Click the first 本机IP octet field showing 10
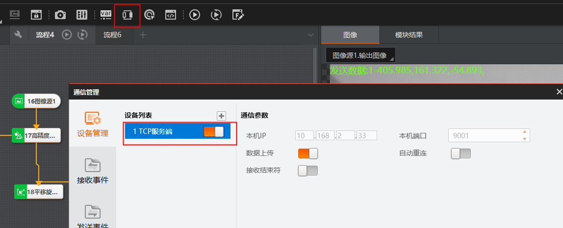 tap(305, 135)
